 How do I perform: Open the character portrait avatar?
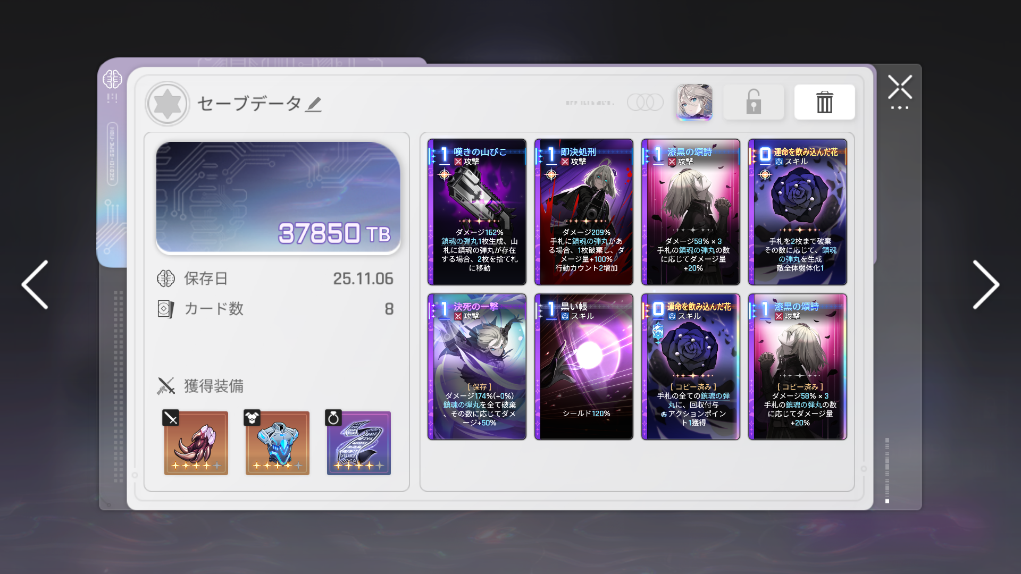[694, 102]
